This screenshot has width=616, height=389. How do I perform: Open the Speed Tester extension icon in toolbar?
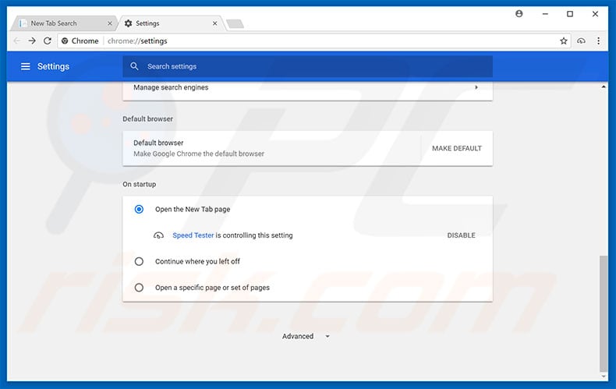tap(581, 41)
